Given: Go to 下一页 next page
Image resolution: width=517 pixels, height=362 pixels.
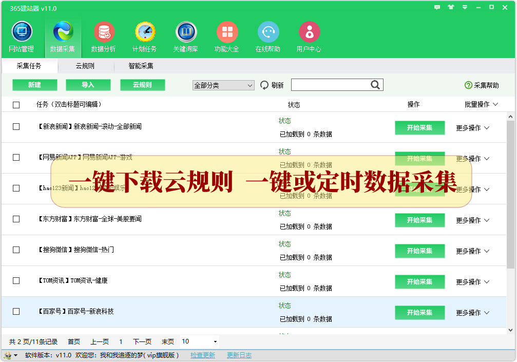Looking at the screenshot, I should coord(142,342).
